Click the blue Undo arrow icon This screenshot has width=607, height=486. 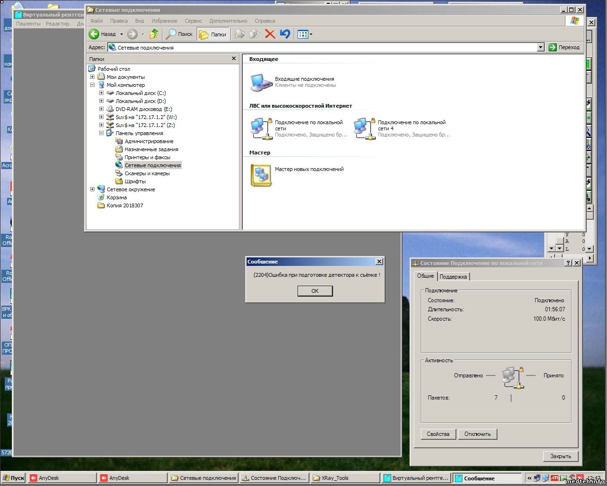pos(284,34)
